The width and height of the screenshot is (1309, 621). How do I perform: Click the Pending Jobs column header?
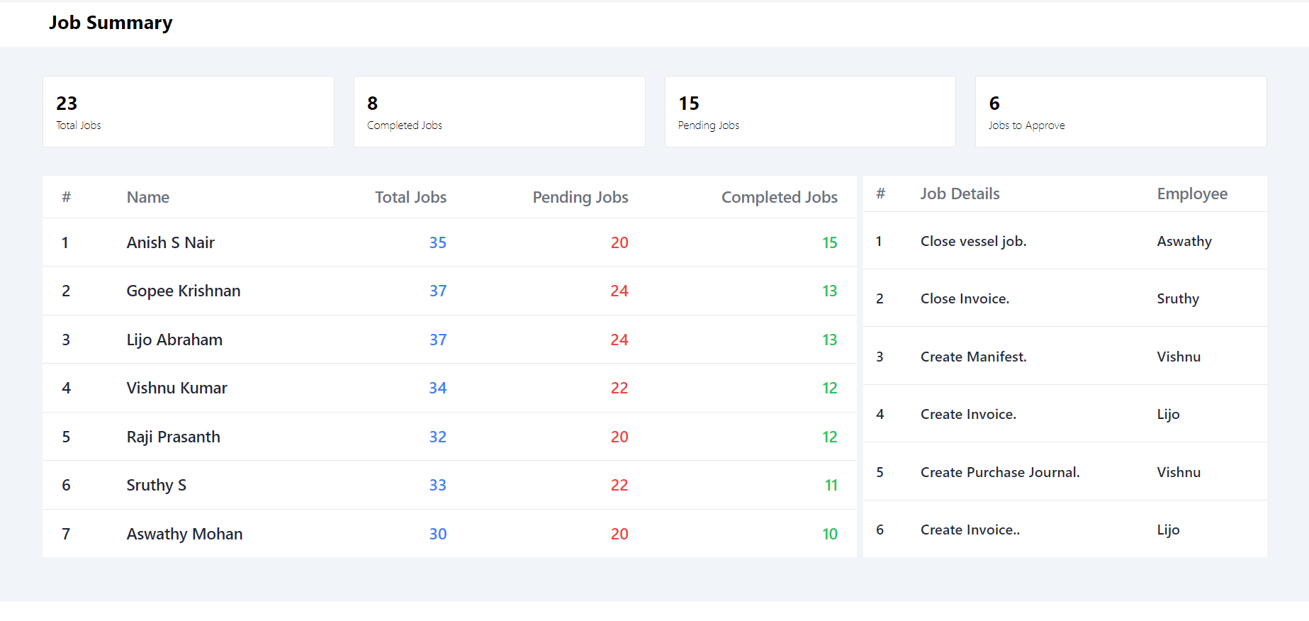pos(580,197)
